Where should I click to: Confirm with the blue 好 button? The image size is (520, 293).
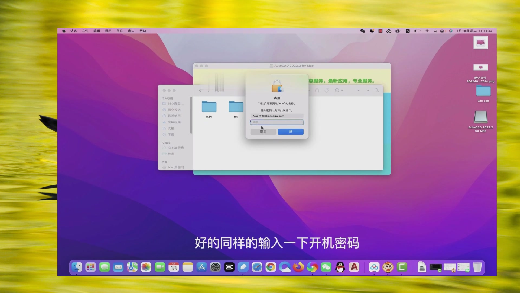(291, 132)
